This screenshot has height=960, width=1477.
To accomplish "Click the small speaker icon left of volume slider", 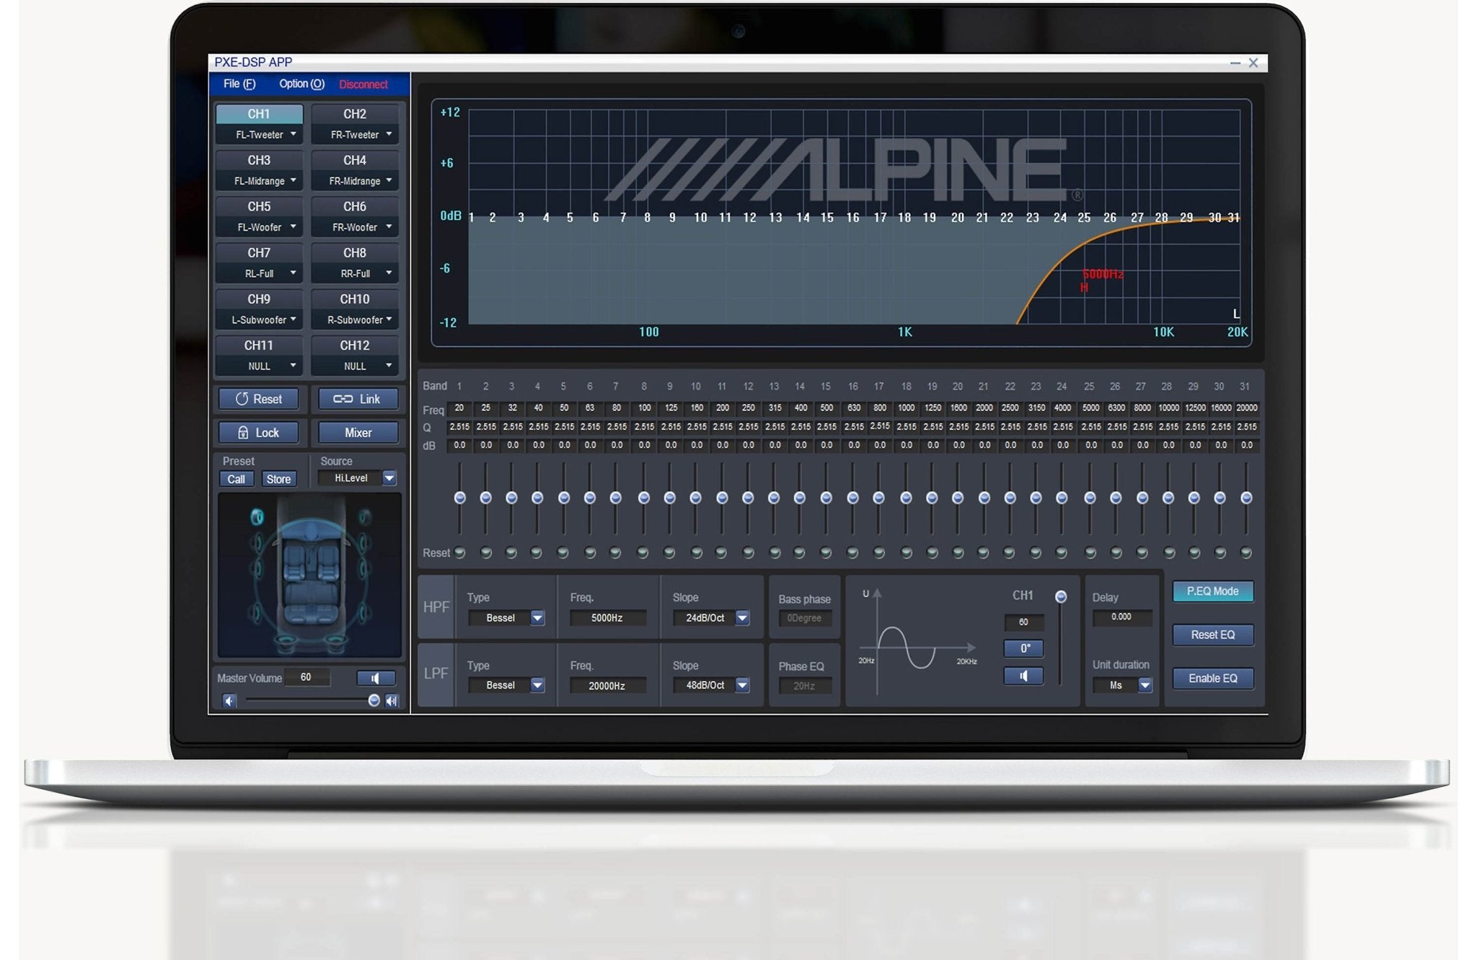I will point(229,700).
